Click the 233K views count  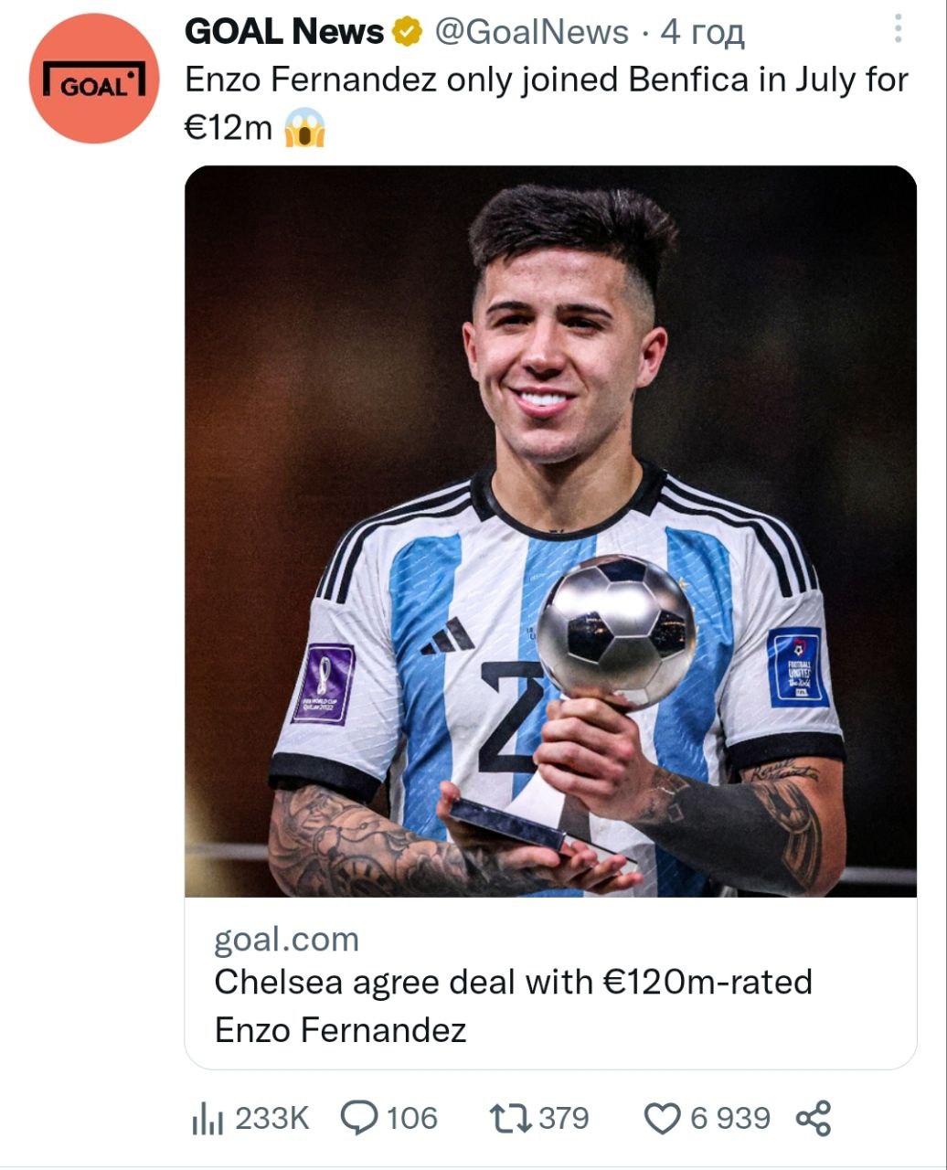272,1118
